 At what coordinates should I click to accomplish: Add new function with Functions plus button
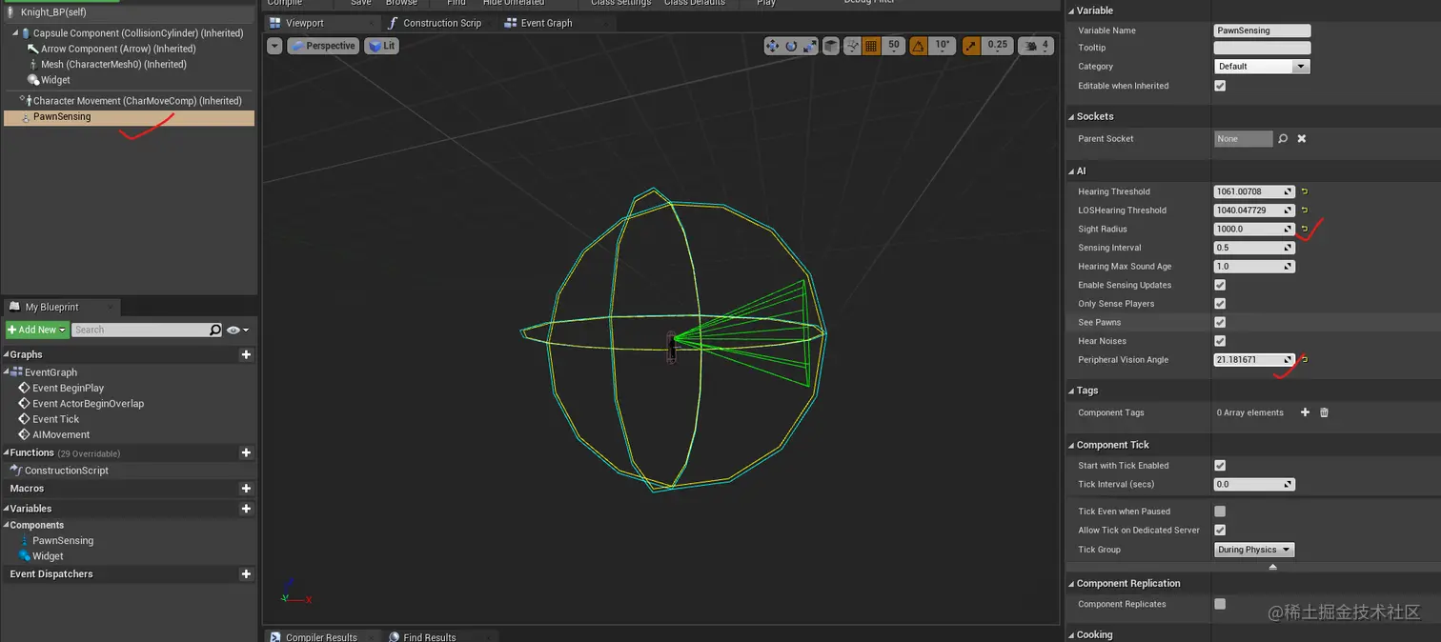(x=246, y=453)
